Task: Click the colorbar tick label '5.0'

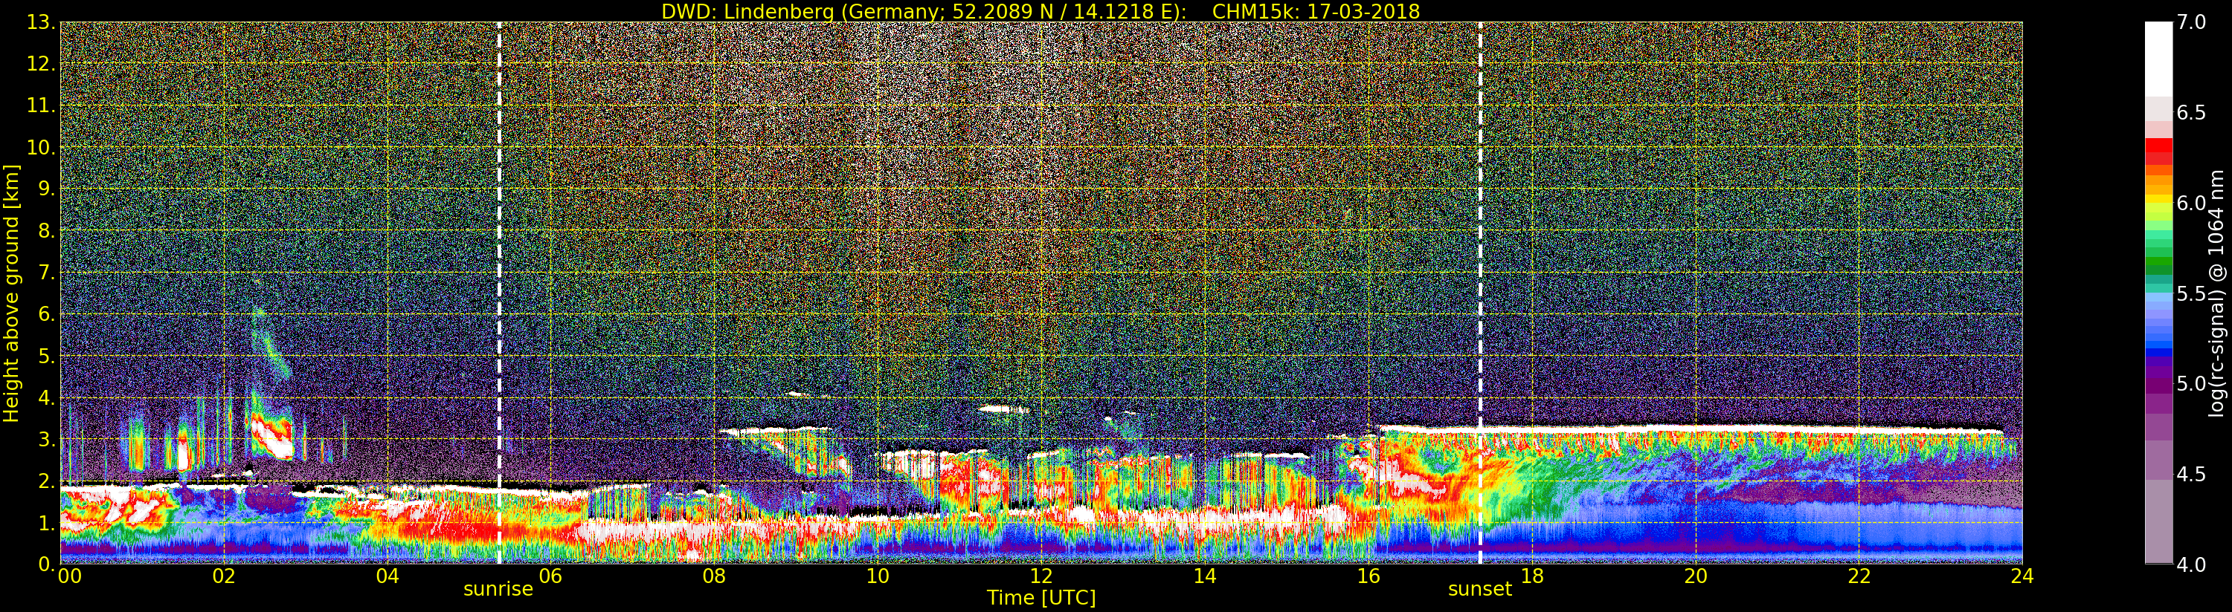Action: click(x=2191, y=383)
